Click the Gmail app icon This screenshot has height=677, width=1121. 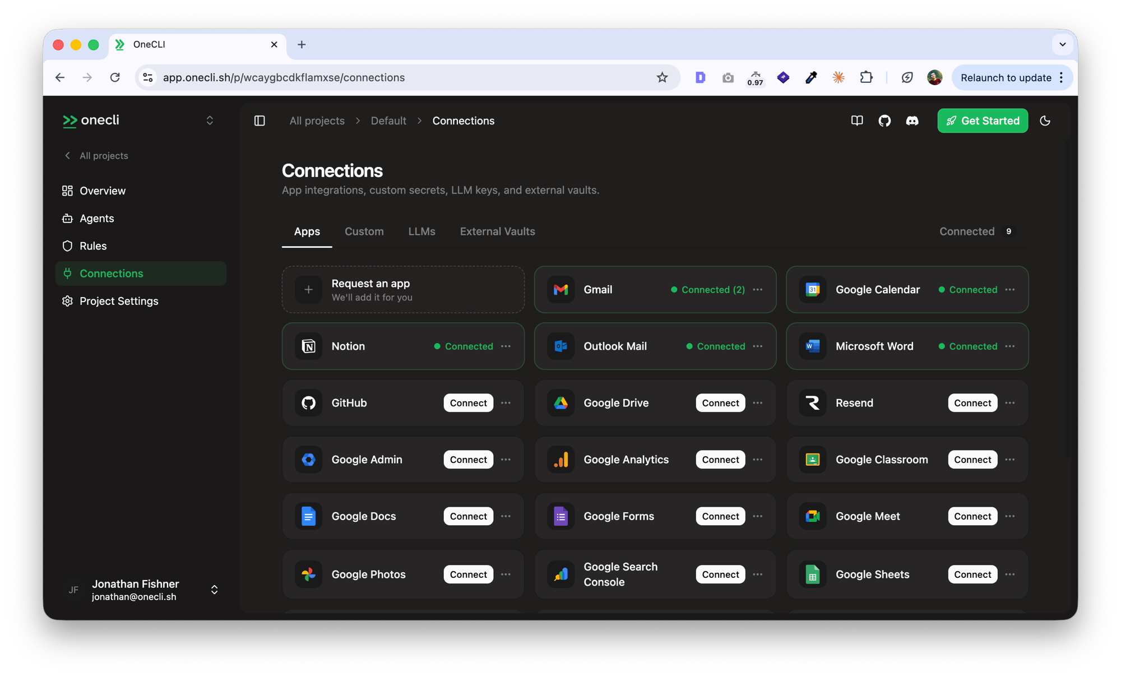[560, 290]
